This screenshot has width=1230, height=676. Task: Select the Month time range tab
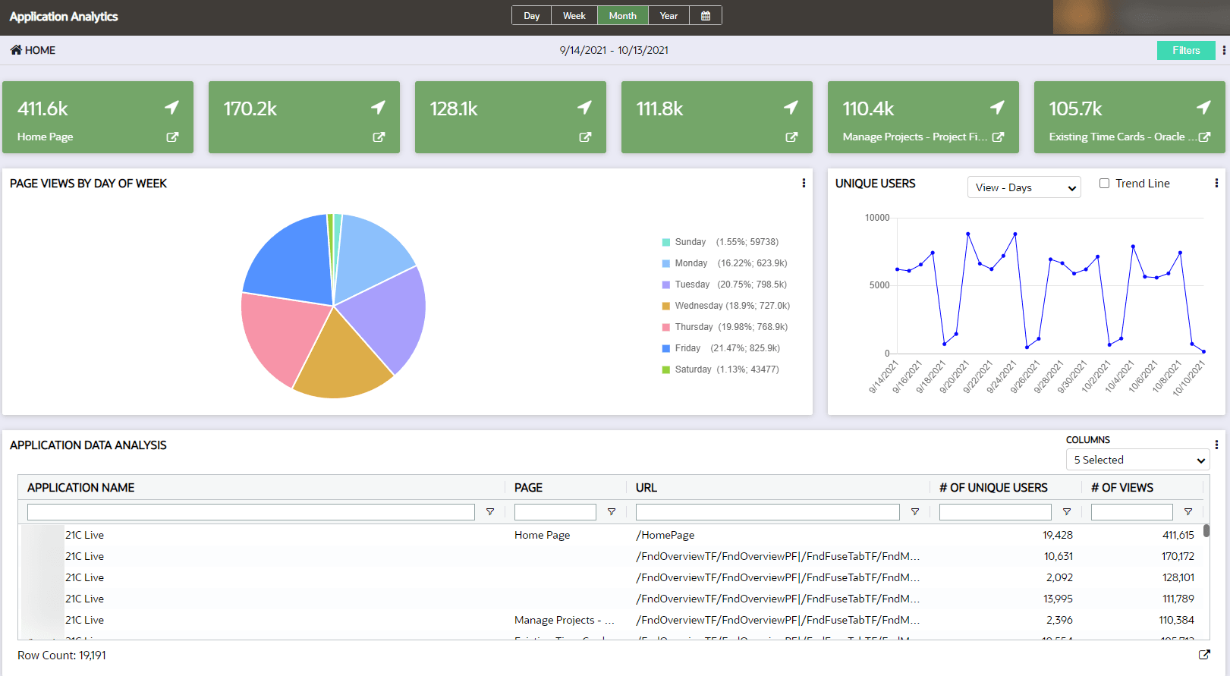(623, 16)
